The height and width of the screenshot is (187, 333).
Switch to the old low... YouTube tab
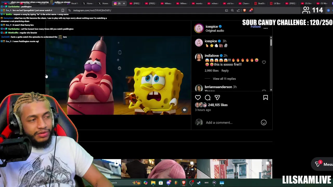[x=228, y=3]
